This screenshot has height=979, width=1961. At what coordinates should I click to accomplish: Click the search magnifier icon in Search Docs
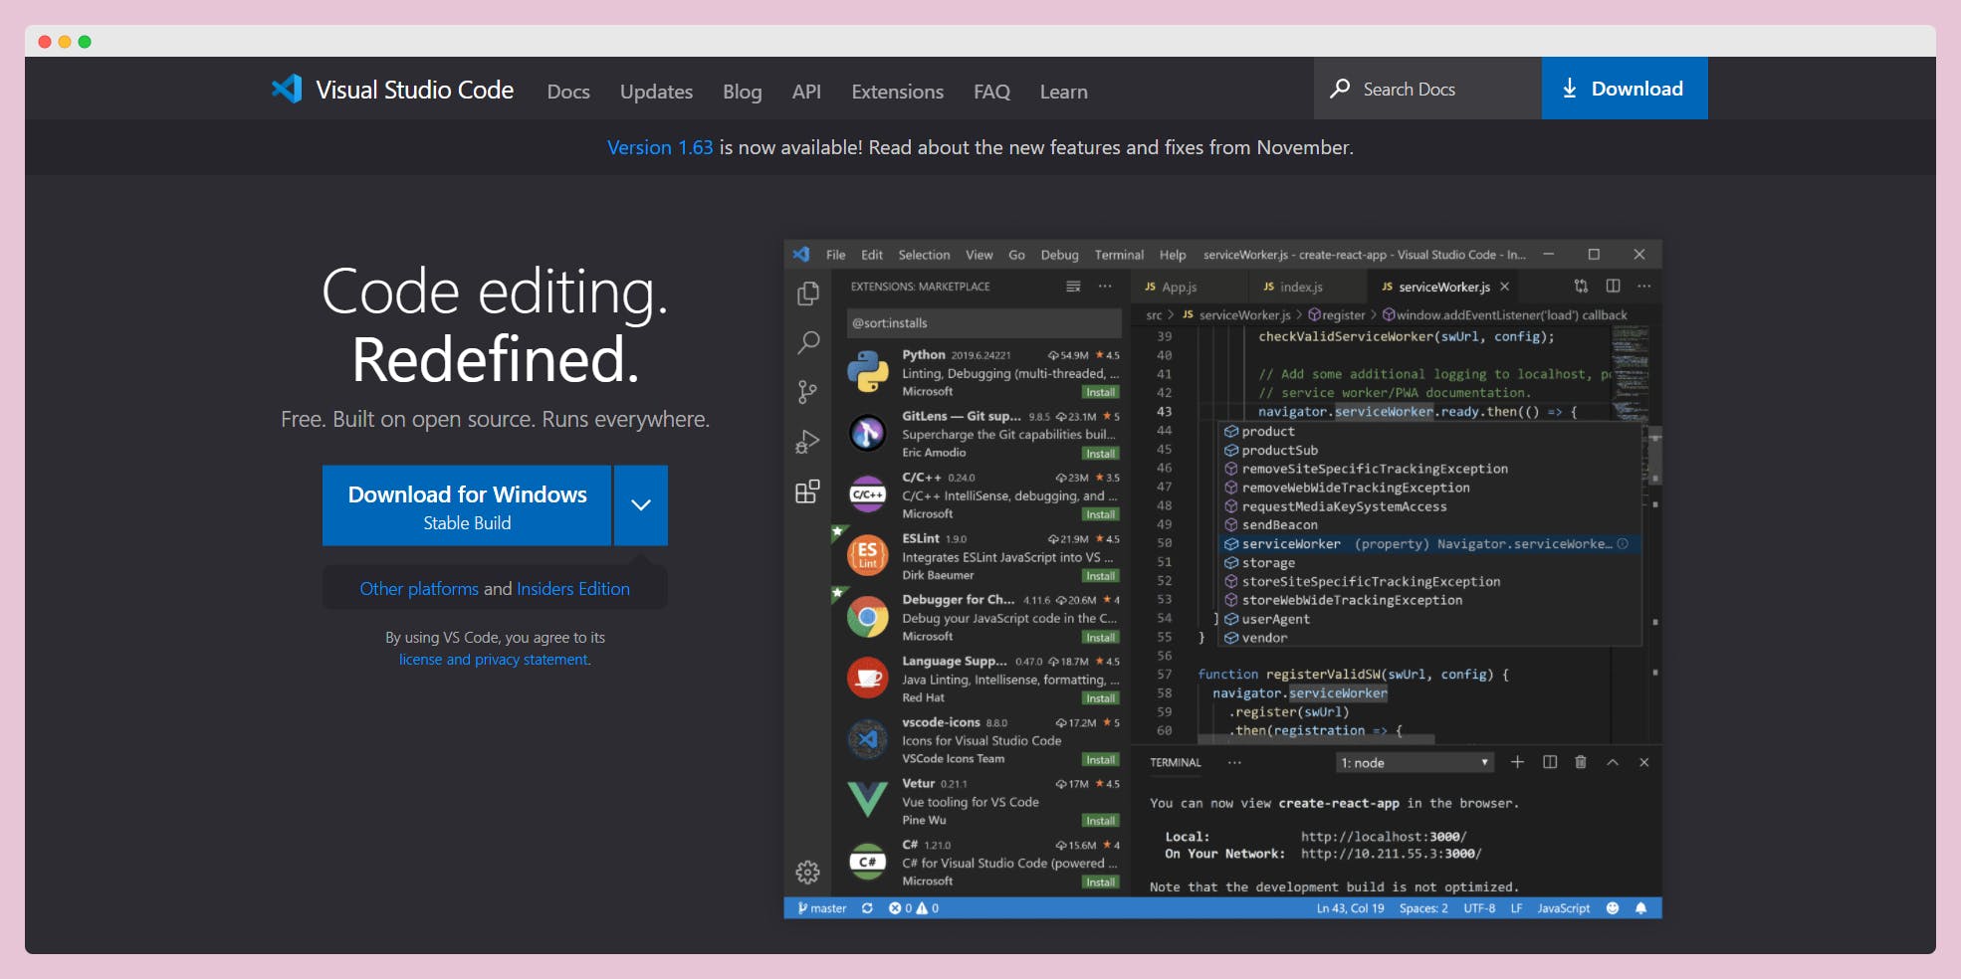[1340, 89]
